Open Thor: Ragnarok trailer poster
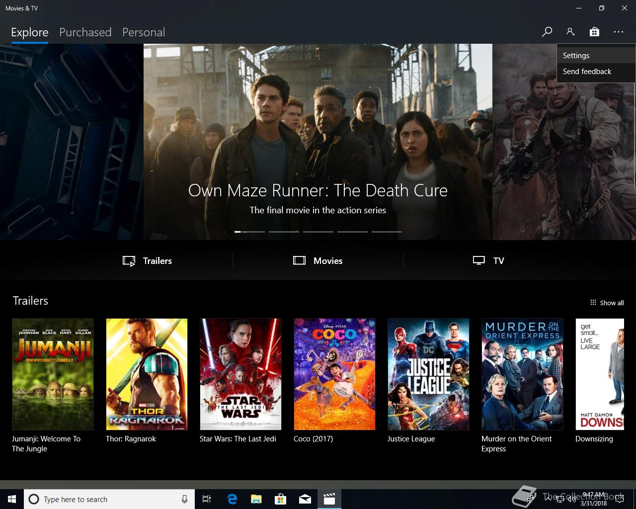Image resolution: width=636 pixels, height=509 pixels. coord(147,374)
